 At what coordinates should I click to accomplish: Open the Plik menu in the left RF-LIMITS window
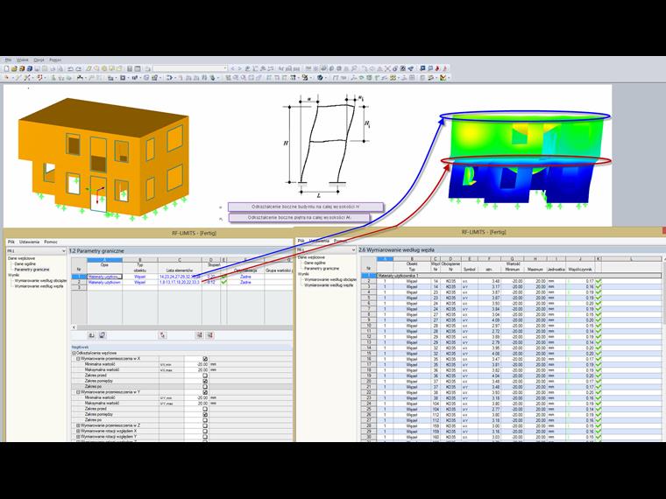click(x=11, y=242)
